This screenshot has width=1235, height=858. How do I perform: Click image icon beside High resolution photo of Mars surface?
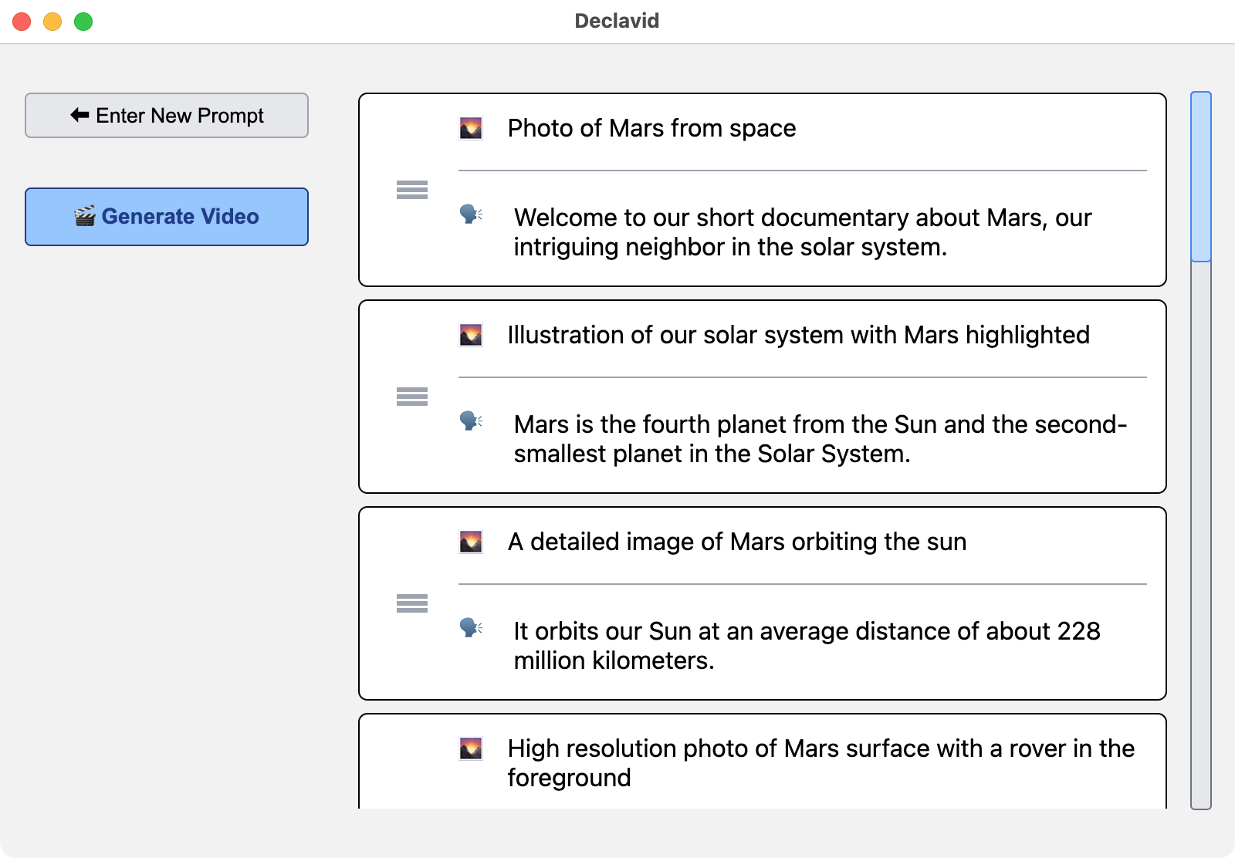(x=471, y=748)
